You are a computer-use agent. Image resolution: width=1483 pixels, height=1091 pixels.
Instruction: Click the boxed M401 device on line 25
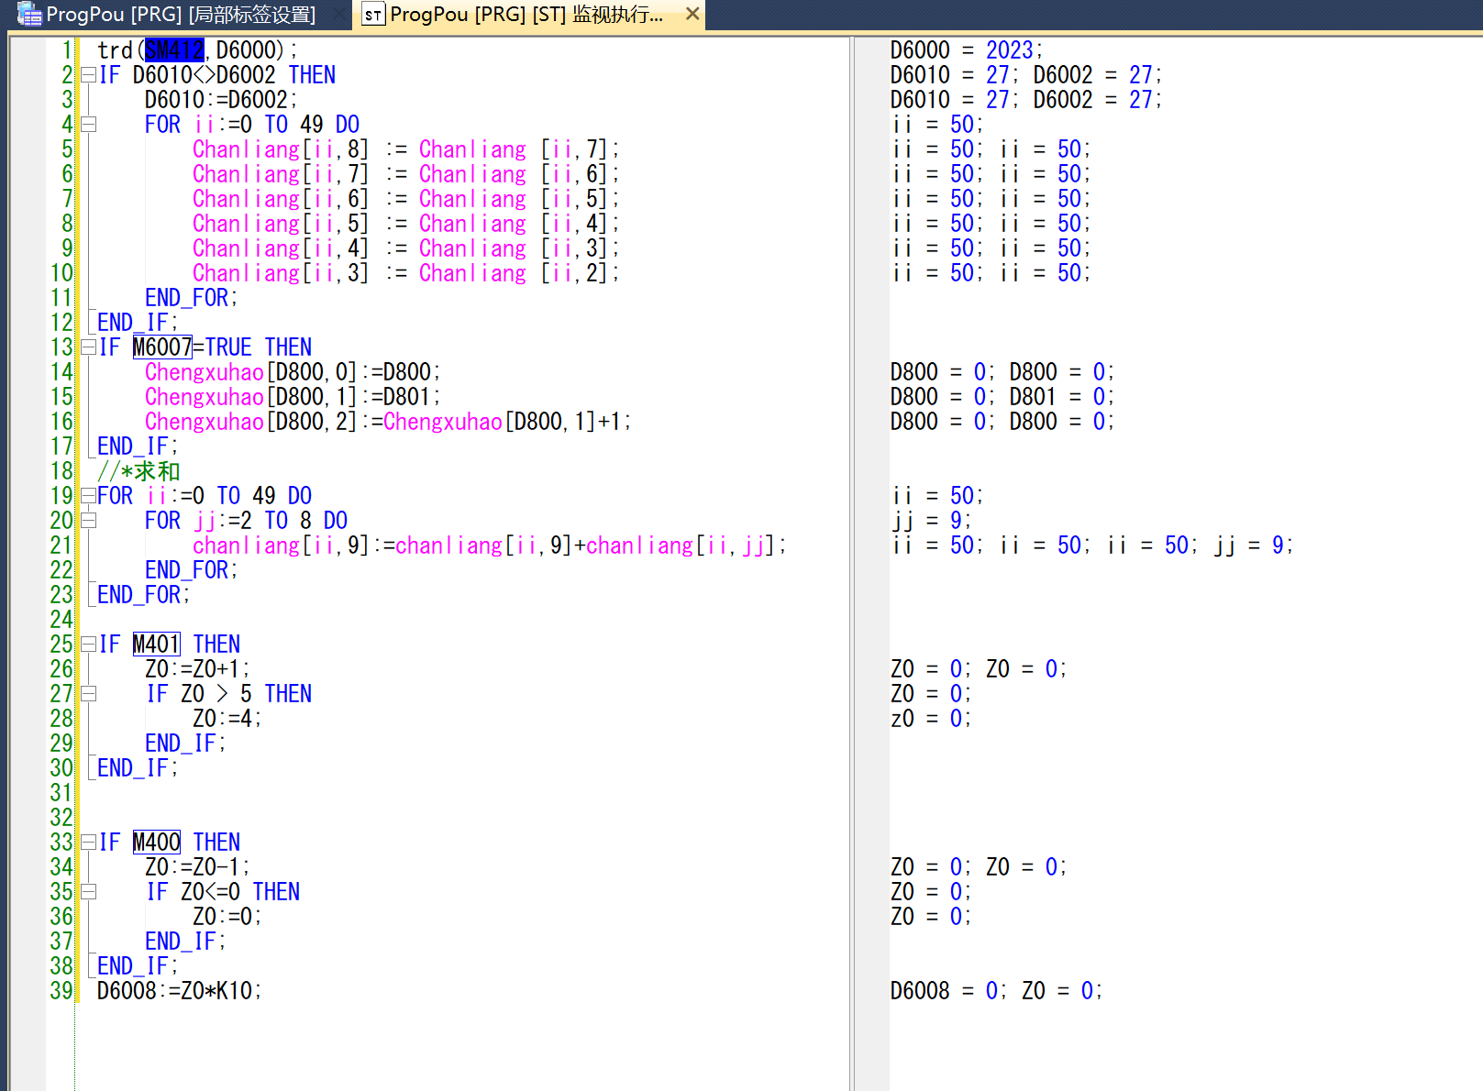(156, 645)
